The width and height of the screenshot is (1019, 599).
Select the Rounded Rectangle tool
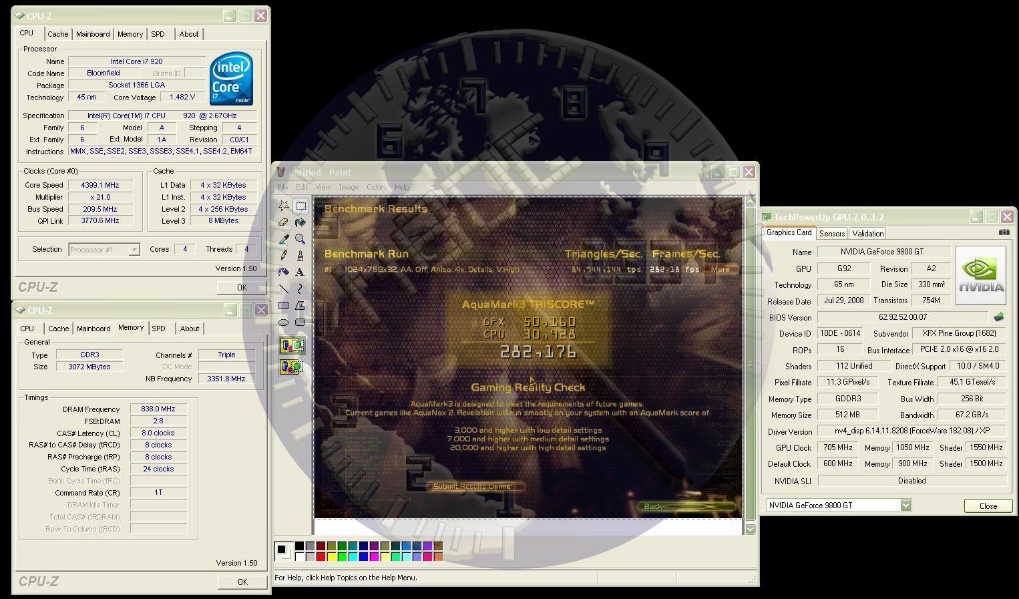(x=300, y=323)
